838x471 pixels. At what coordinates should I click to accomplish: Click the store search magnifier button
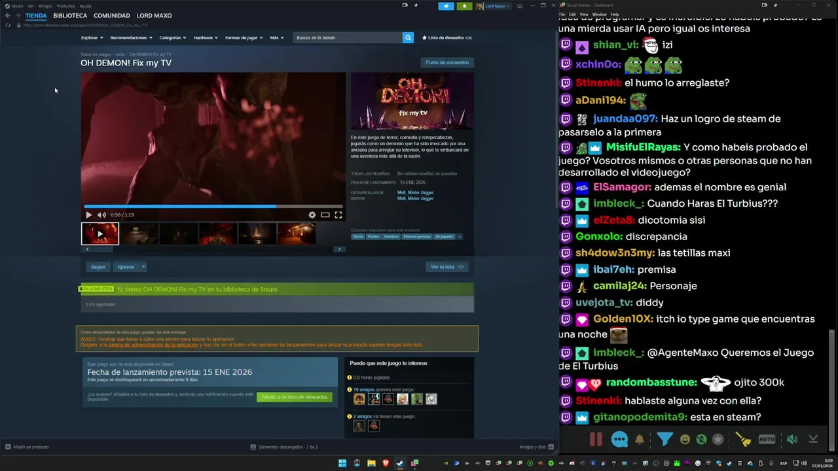pyautogui.click(x=408, y=38)
